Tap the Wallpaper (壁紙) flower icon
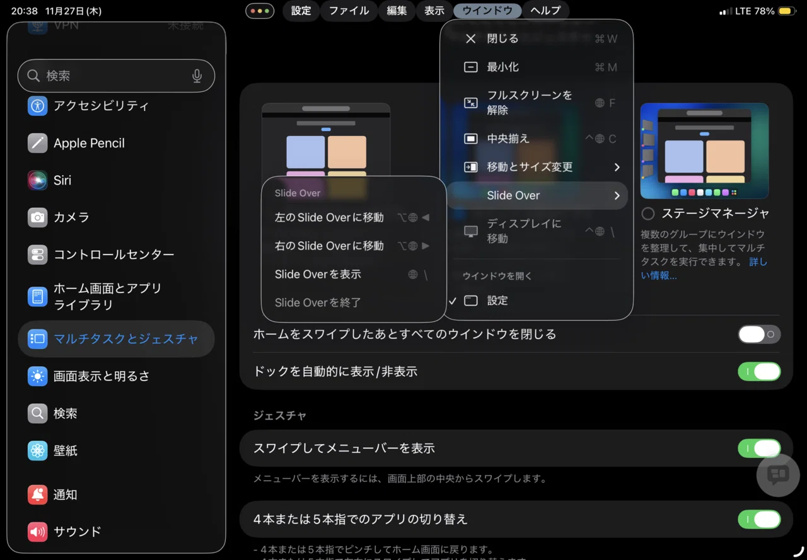The height and width of the screenshot is (560, 807). pyautogui.click(x=38, y=450)
